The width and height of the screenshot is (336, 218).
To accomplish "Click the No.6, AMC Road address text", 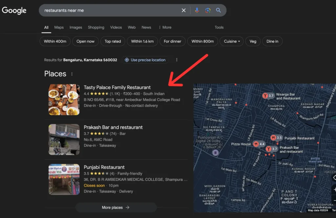I will coord(98,140).
